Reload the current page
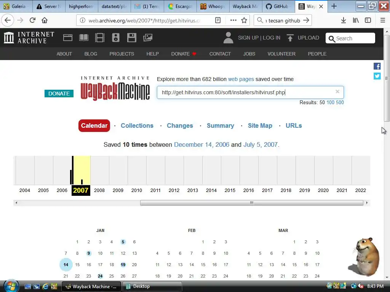This screenshot has width=390, height=292. (x=32, y=21)
